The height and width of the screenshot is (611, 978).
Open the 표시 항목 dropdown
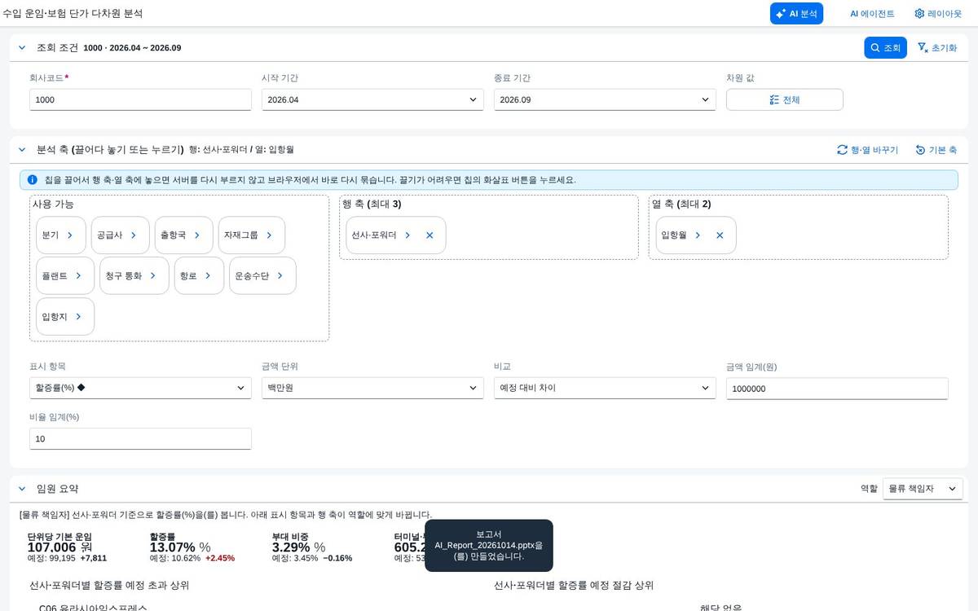[140, 388]
